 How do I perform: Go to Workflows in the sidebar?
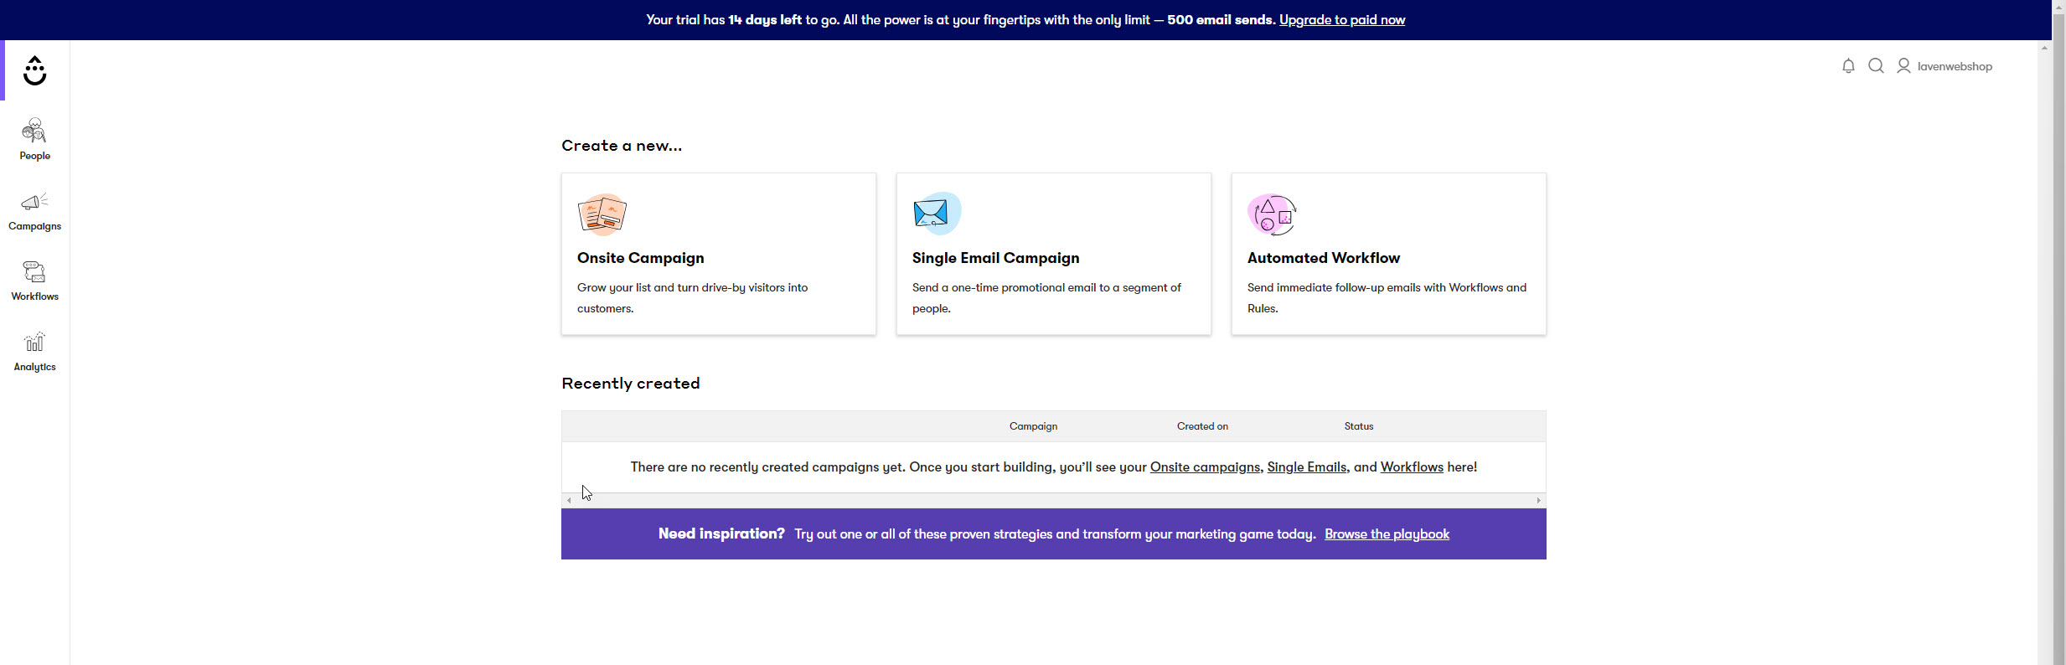tap(34, 281)
